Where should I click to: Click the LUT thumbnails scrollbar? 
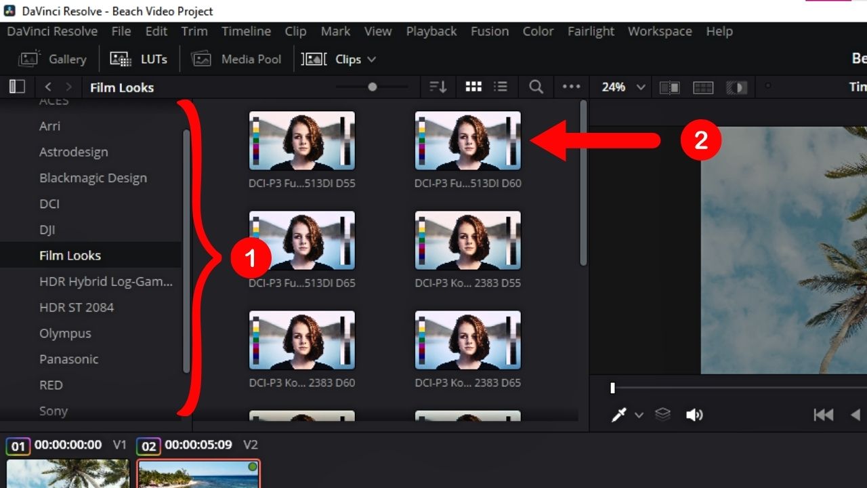pyautogui.click(x=583, y=183)
